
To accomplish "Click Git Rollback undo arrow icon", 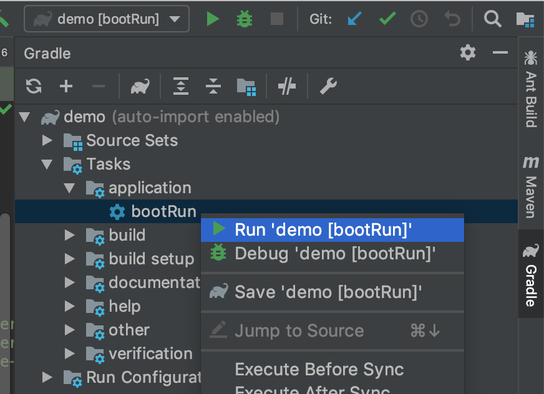I will pyautogui.click(x=452, y=19).
